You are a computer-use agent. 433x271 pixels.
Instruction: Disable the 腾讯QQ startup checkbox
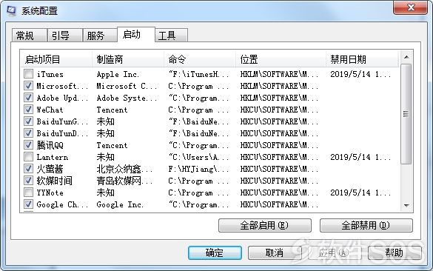28,145
